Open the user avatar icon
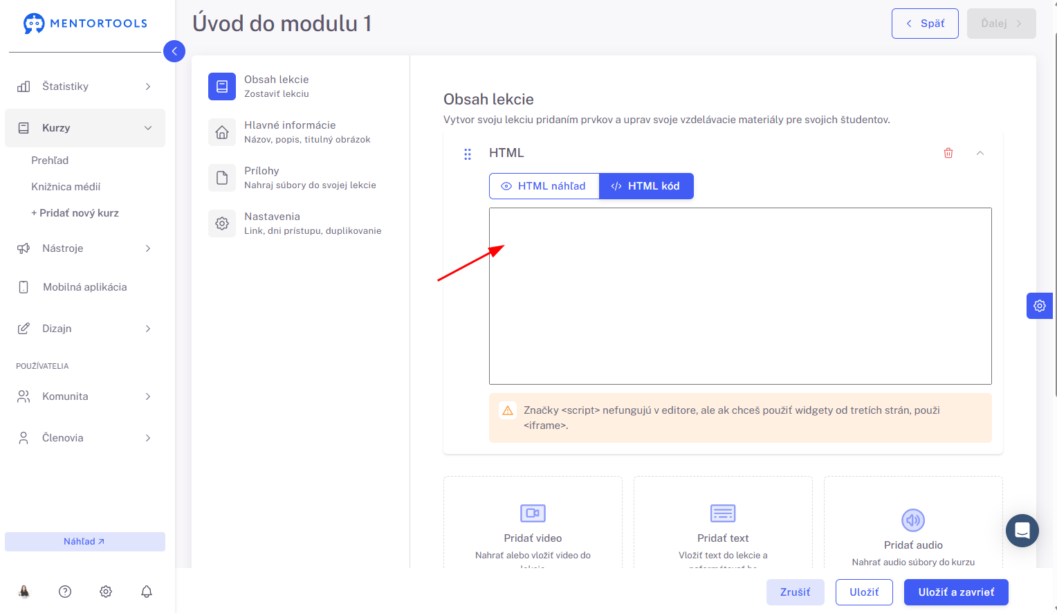Image resolution: width=1057 pixels, height=613 pixels. pyautogui.click(x=24, y=592)
